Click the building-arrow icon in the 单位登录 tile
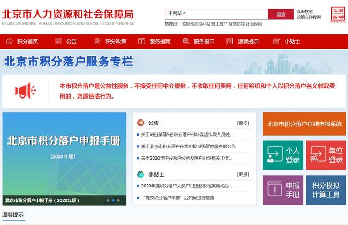Screen dimensions: 348x225 318,154
